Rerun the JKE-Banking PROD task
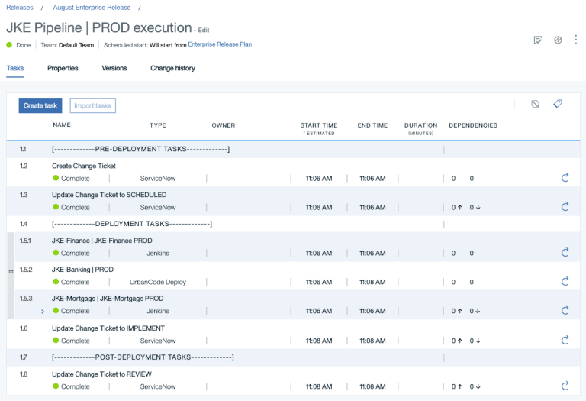This screenshot has width=586, height=401. (x=565, y=282)
